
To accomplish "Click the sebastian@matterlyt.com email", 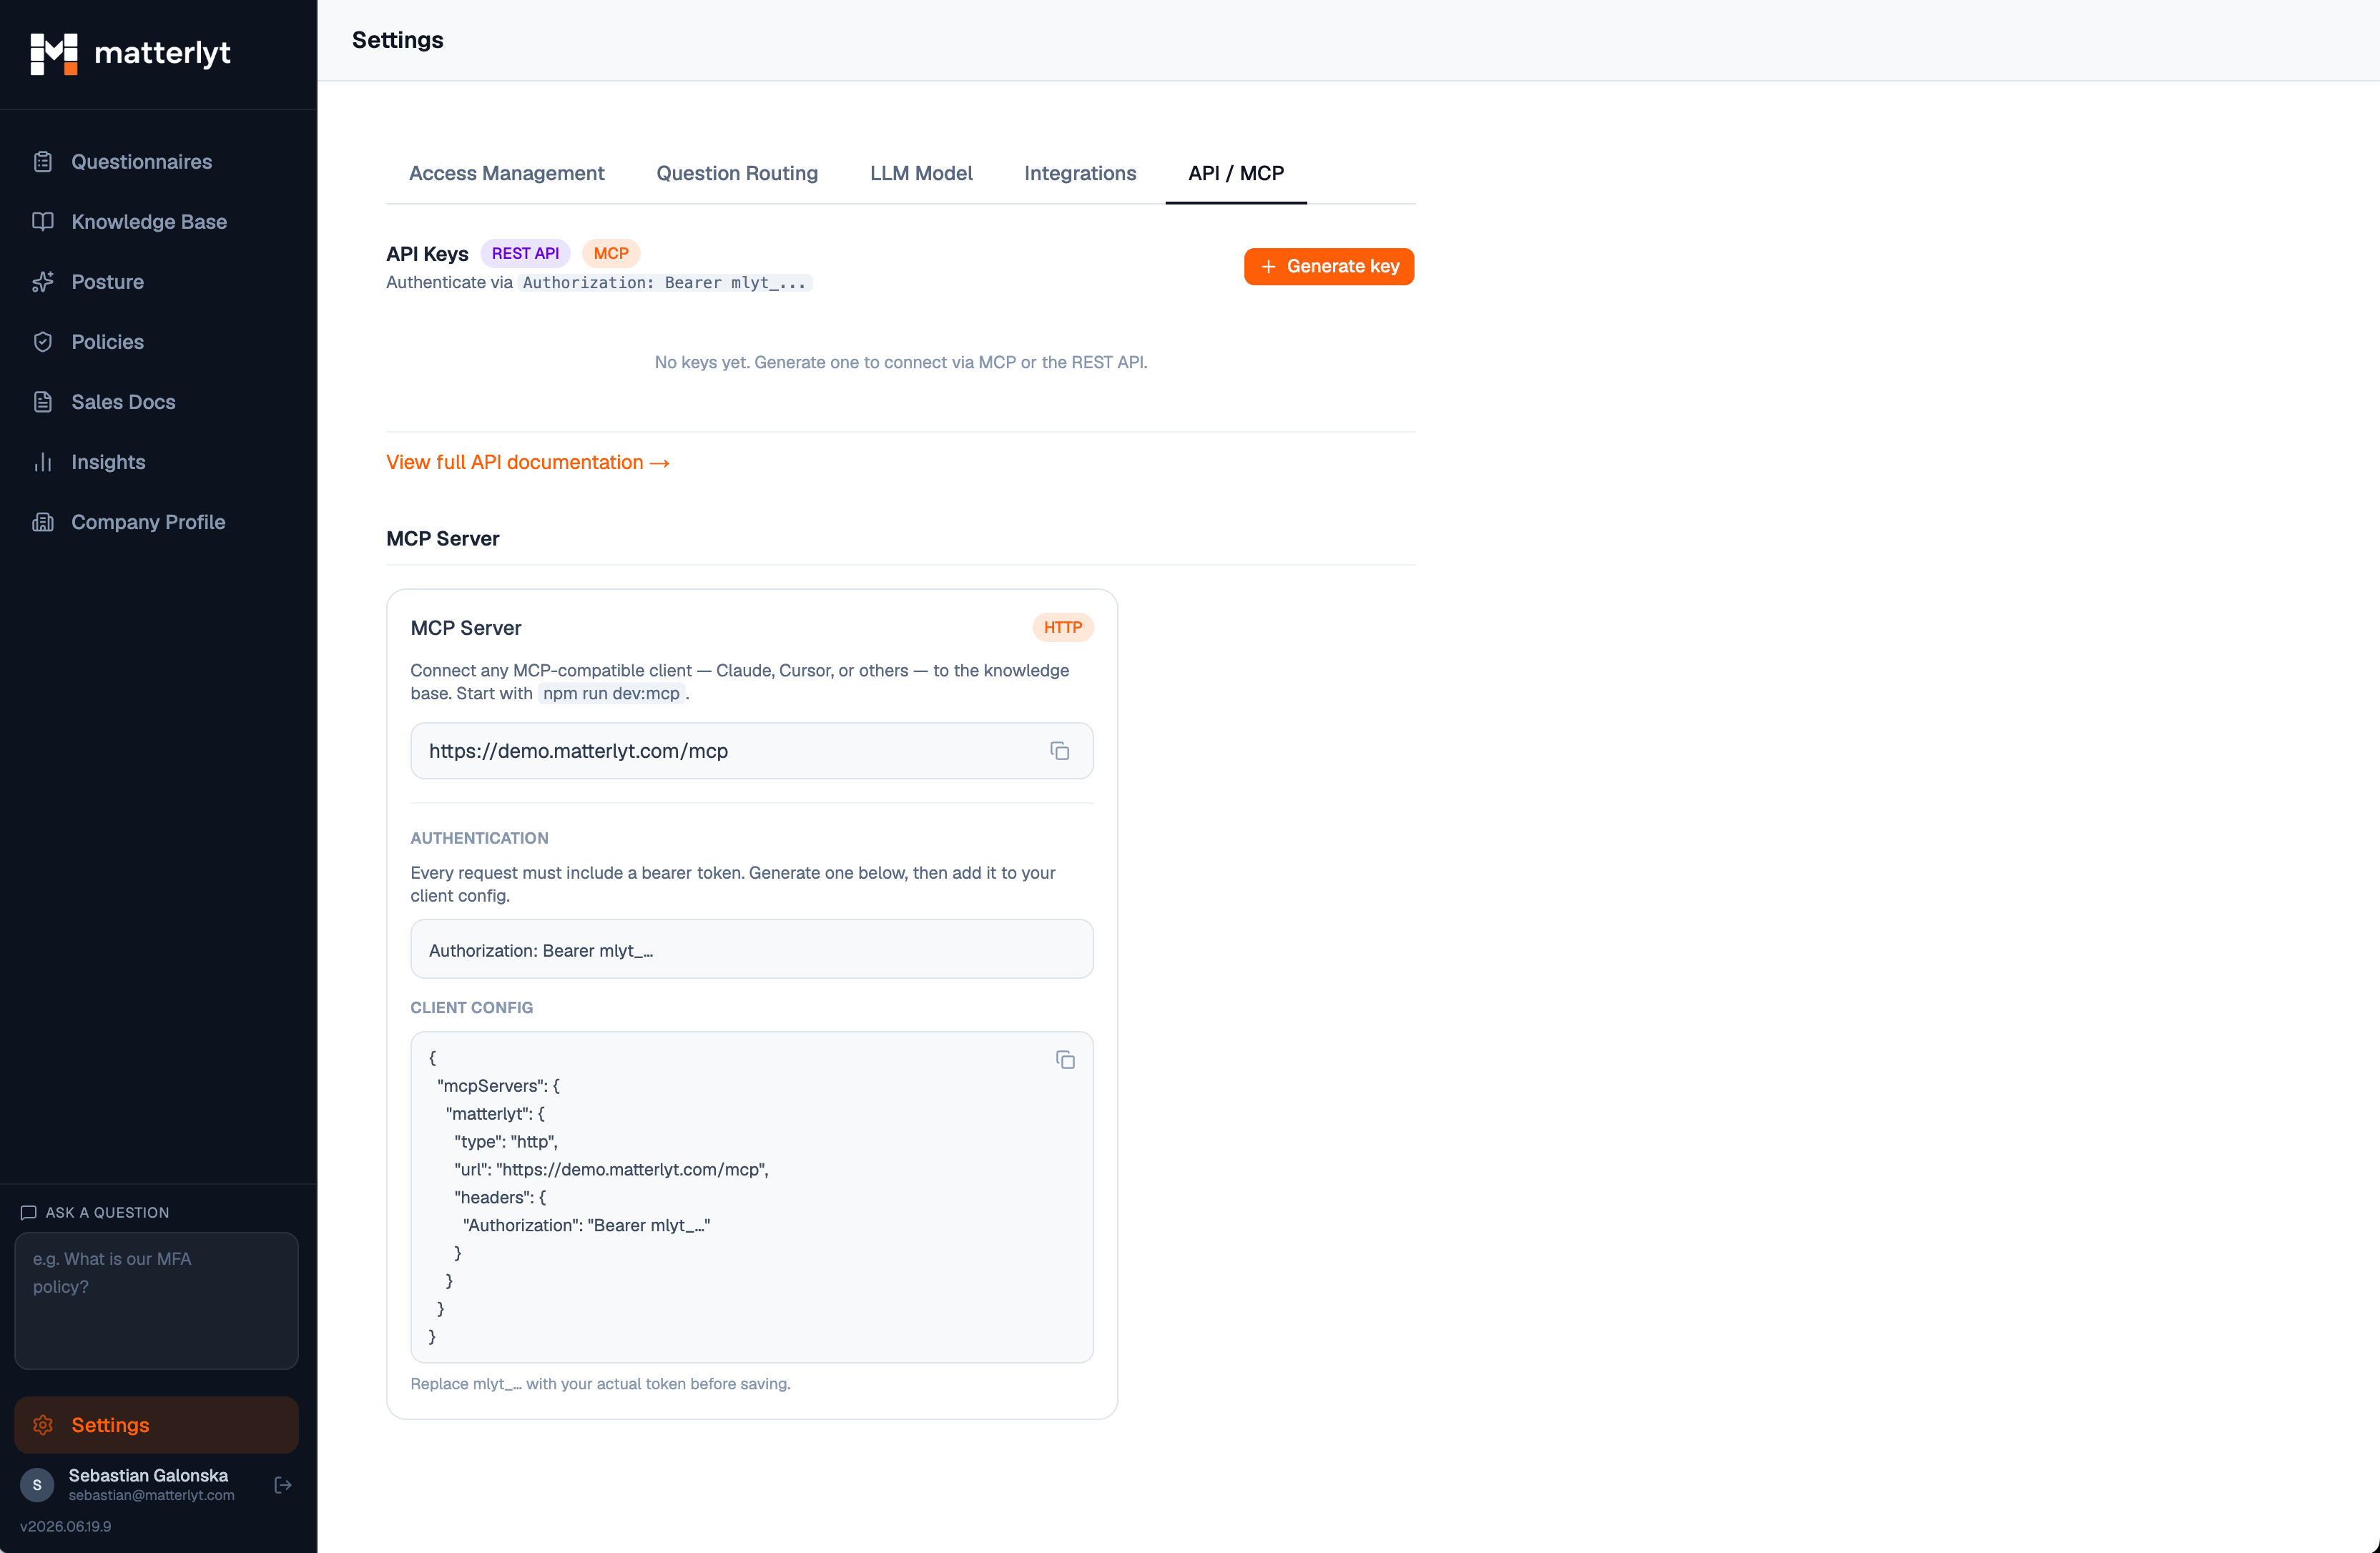I will [152, 1496].
